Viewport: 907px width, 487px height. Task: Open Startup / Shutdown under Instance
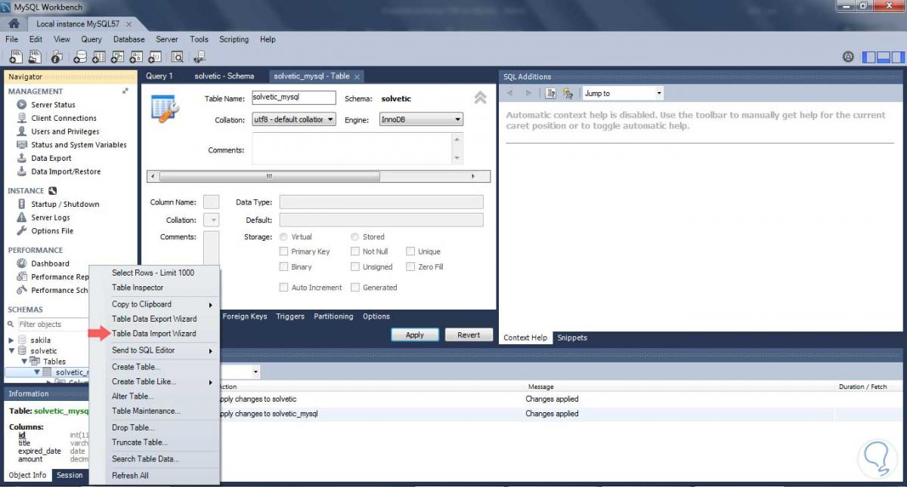click(65, 205)
